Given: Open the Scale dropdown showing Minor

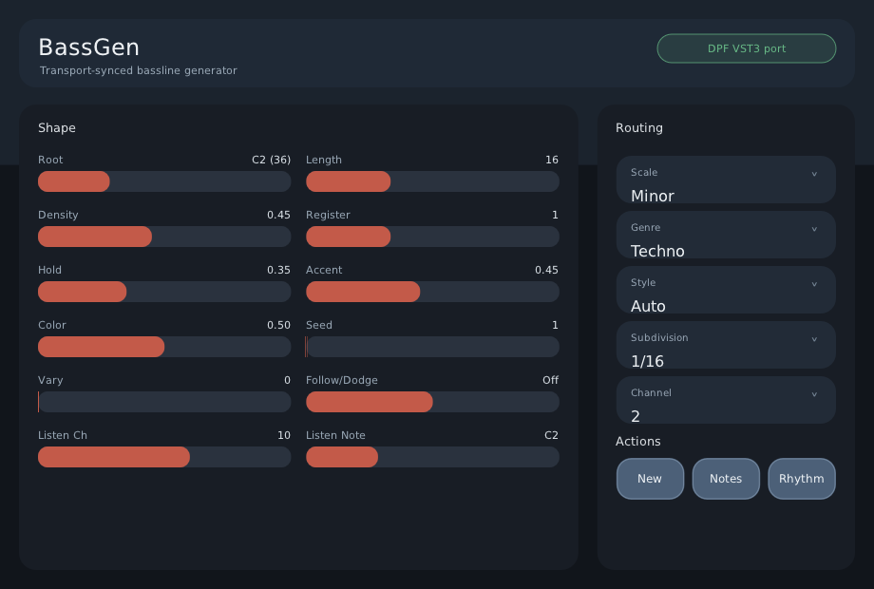Looking at the screenshot, I should tap(726, 180).
